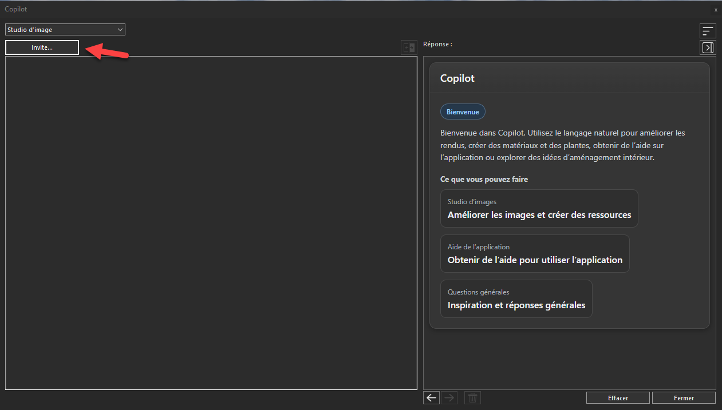Click the Effacer button
The height and width of the screenshot is (410, 722).
click(x=618, y=398)
